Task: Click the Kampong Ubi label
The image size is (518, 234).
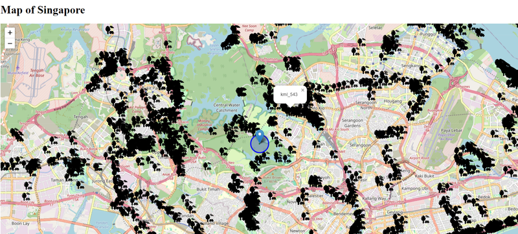Action: (415, 189)
